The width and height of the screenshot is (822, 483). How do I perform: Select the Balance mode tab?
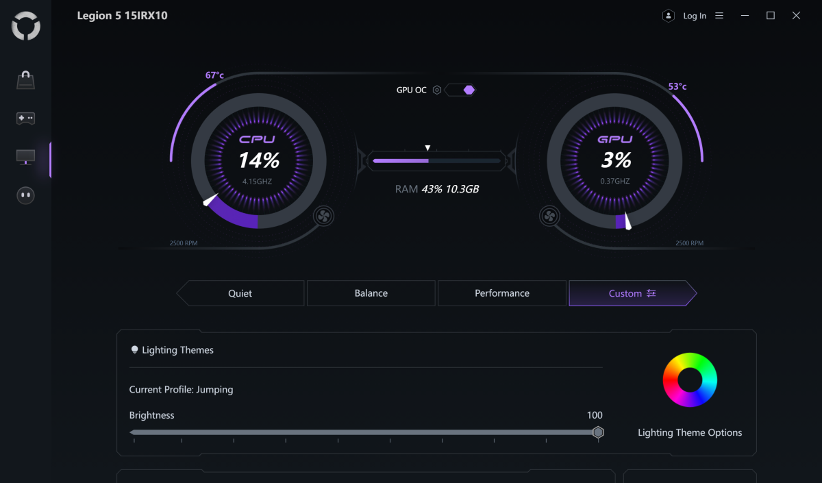[371, 293]
